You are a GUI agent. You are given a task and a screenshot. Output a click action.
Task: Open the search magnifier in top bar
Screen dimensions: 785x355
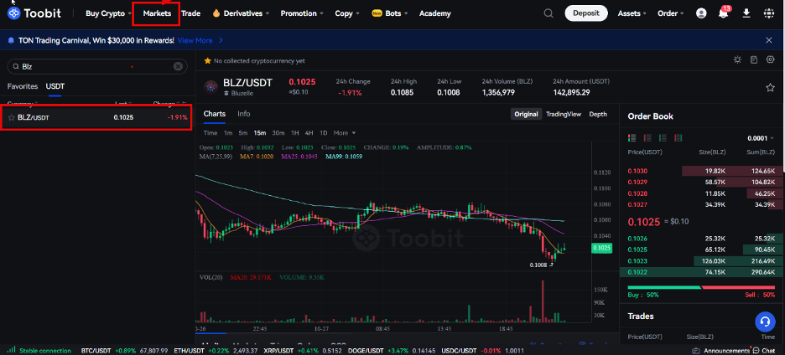pos(548,13)
